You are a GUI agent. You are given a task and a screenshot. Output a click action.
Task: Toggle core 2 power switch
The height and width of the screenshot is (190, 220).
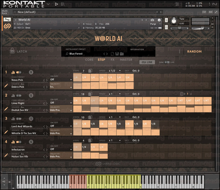pyautogui.click(x=19, y=96)
